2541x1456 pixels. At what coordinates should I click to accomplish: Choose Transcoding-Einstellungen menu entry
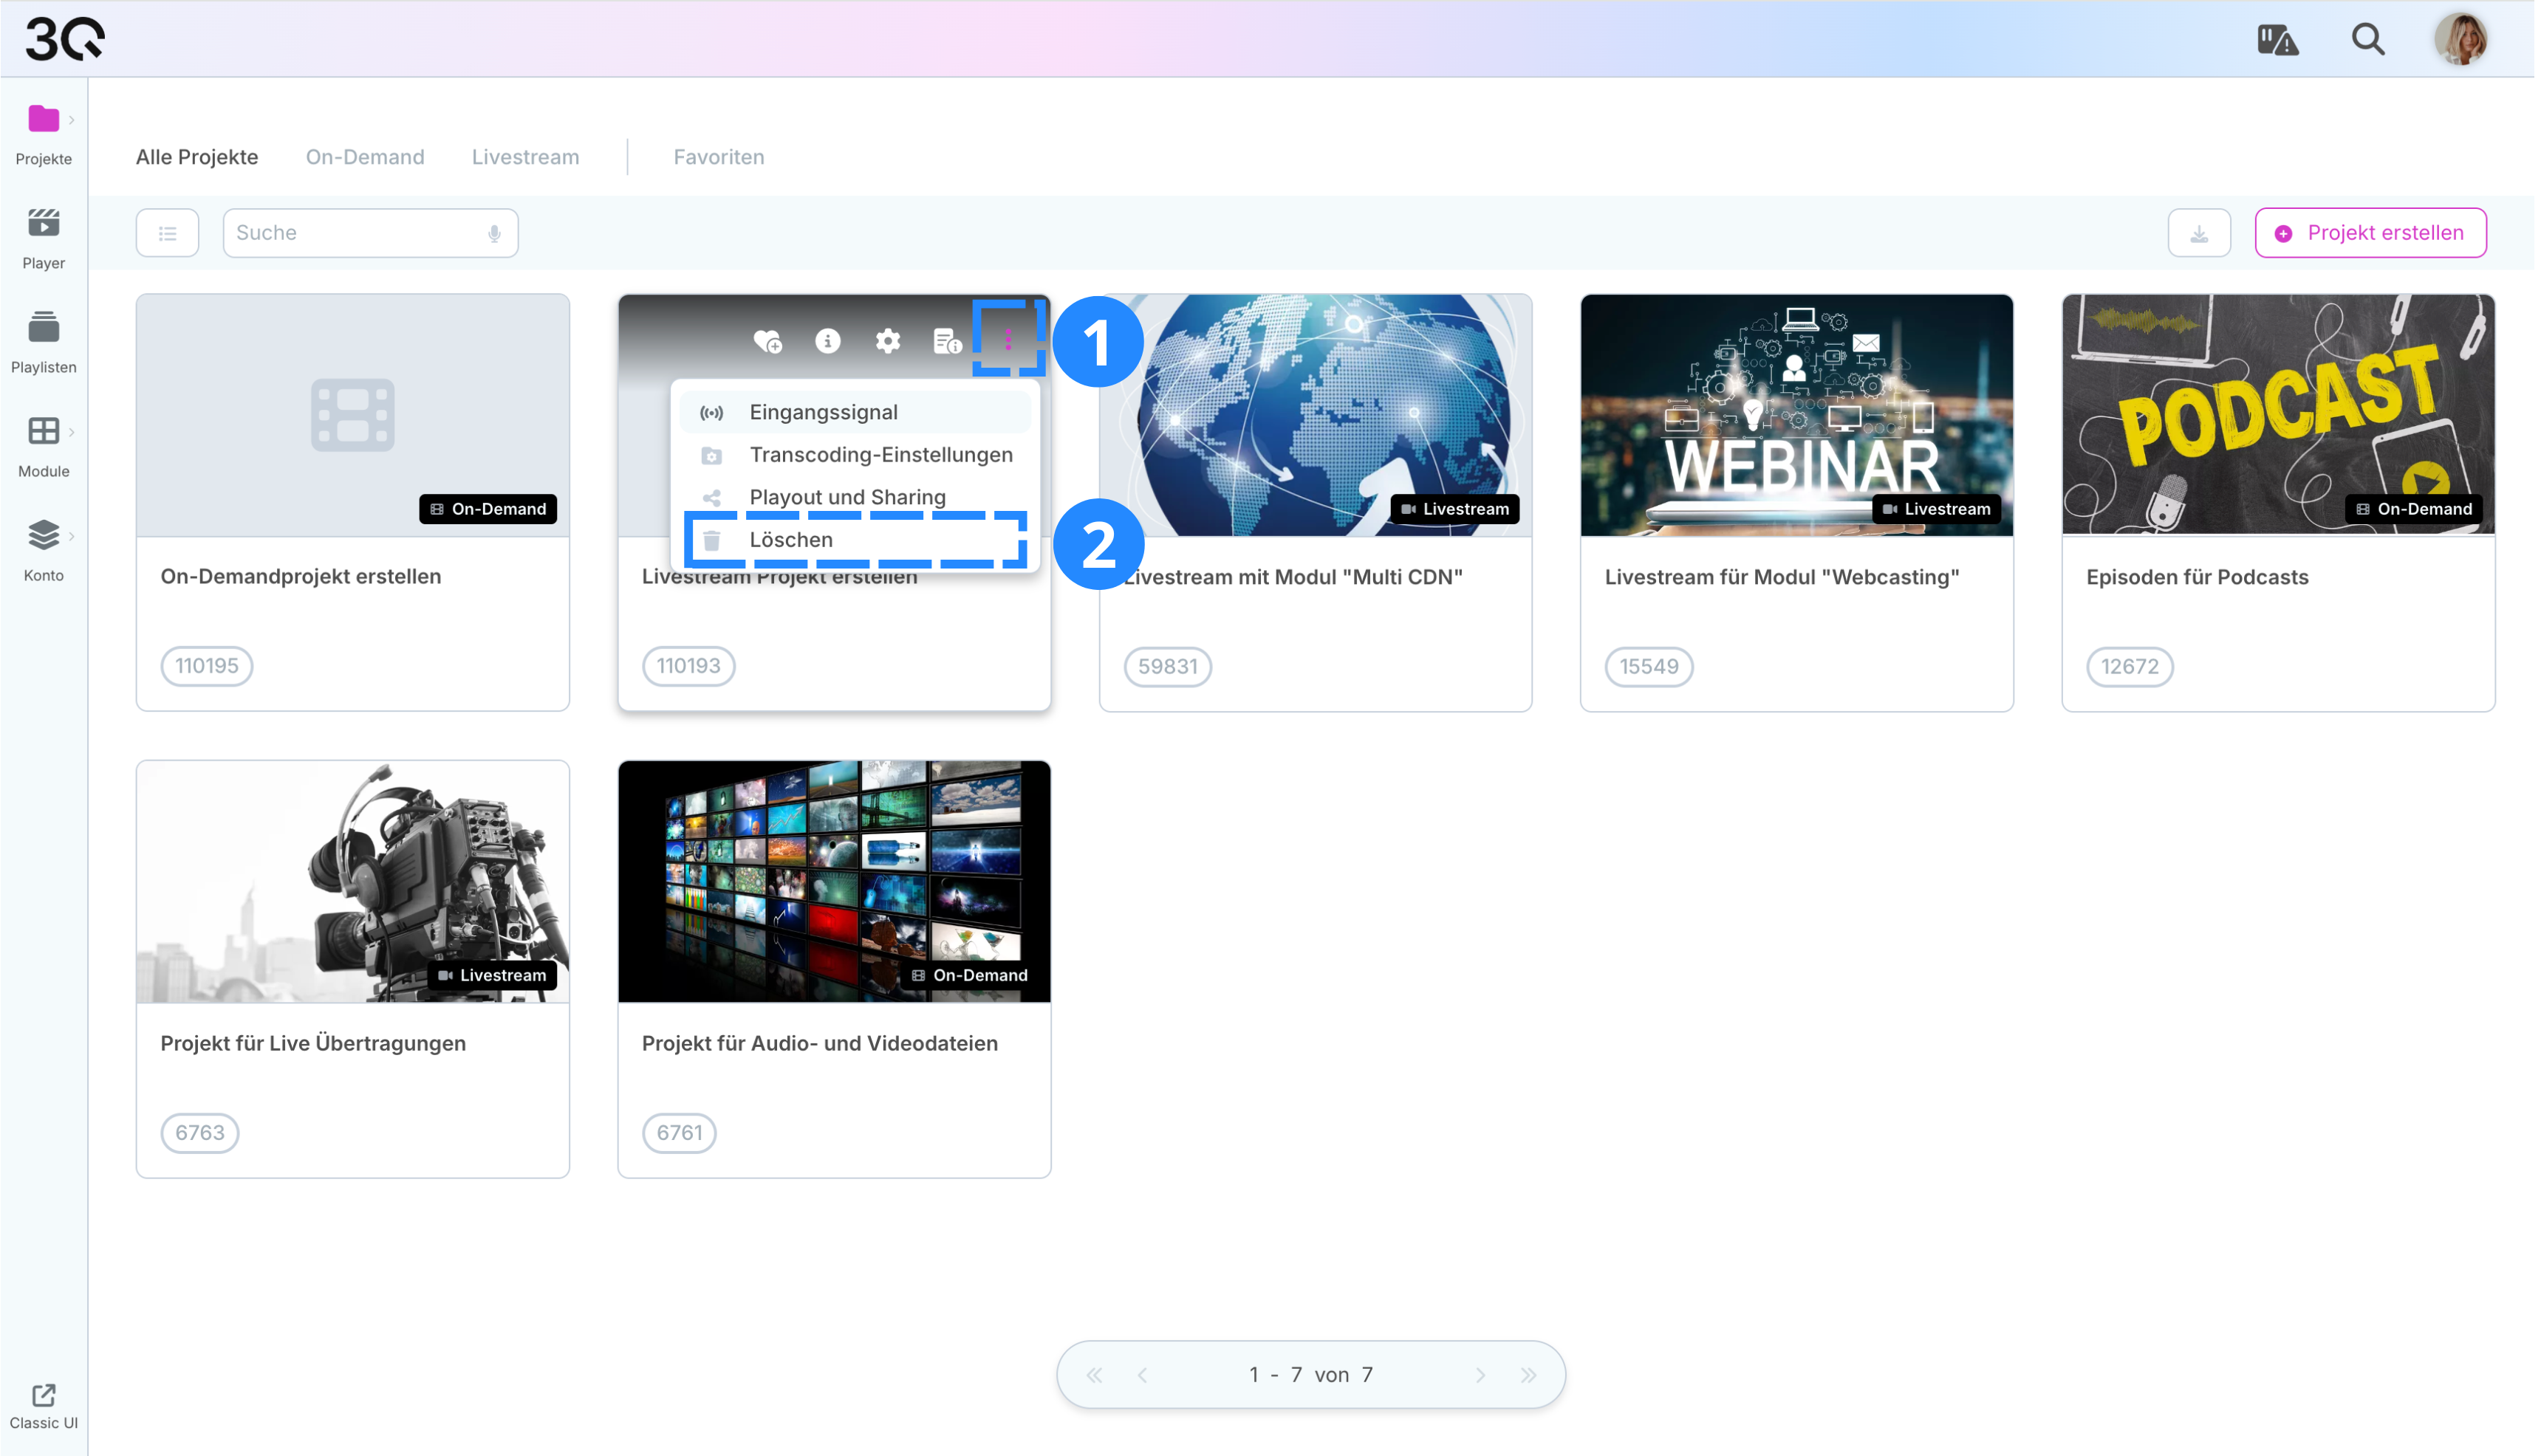pyautogui.click(x=880, y=455)
